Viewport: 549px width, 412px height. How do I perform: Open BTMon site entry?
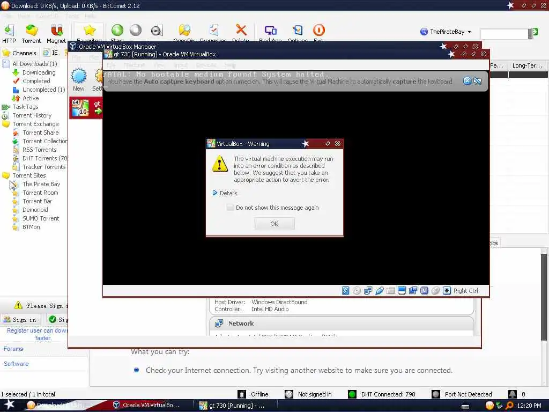[x=31, y=227]
